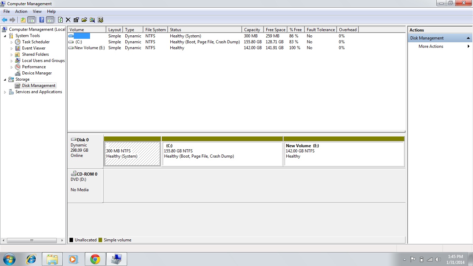473x266 pixels.
Task: Click the Explore magnifier toolbar icon
Action: coord(92,20)
